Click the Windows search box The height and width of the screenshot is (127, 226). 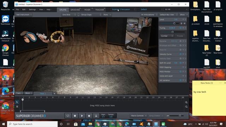tap(32, 124)
